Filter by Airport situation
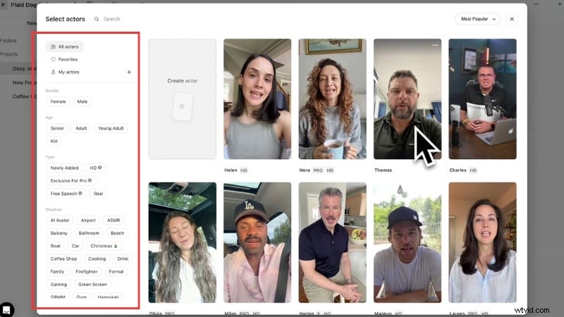This screenshot has height=317, width=564. click(88, 220)
